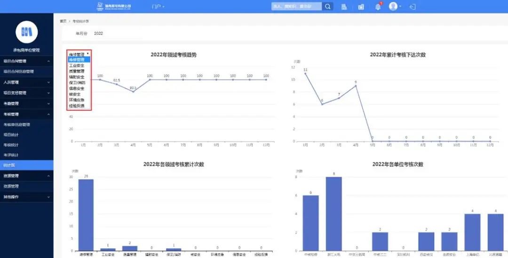Expand the 人员管理 sidebar section
This screenshot has height=258, width=508.
(26, 82)
